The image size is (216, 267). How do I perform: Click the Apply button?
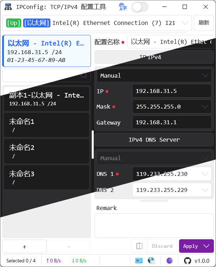[x=190, y=246]
